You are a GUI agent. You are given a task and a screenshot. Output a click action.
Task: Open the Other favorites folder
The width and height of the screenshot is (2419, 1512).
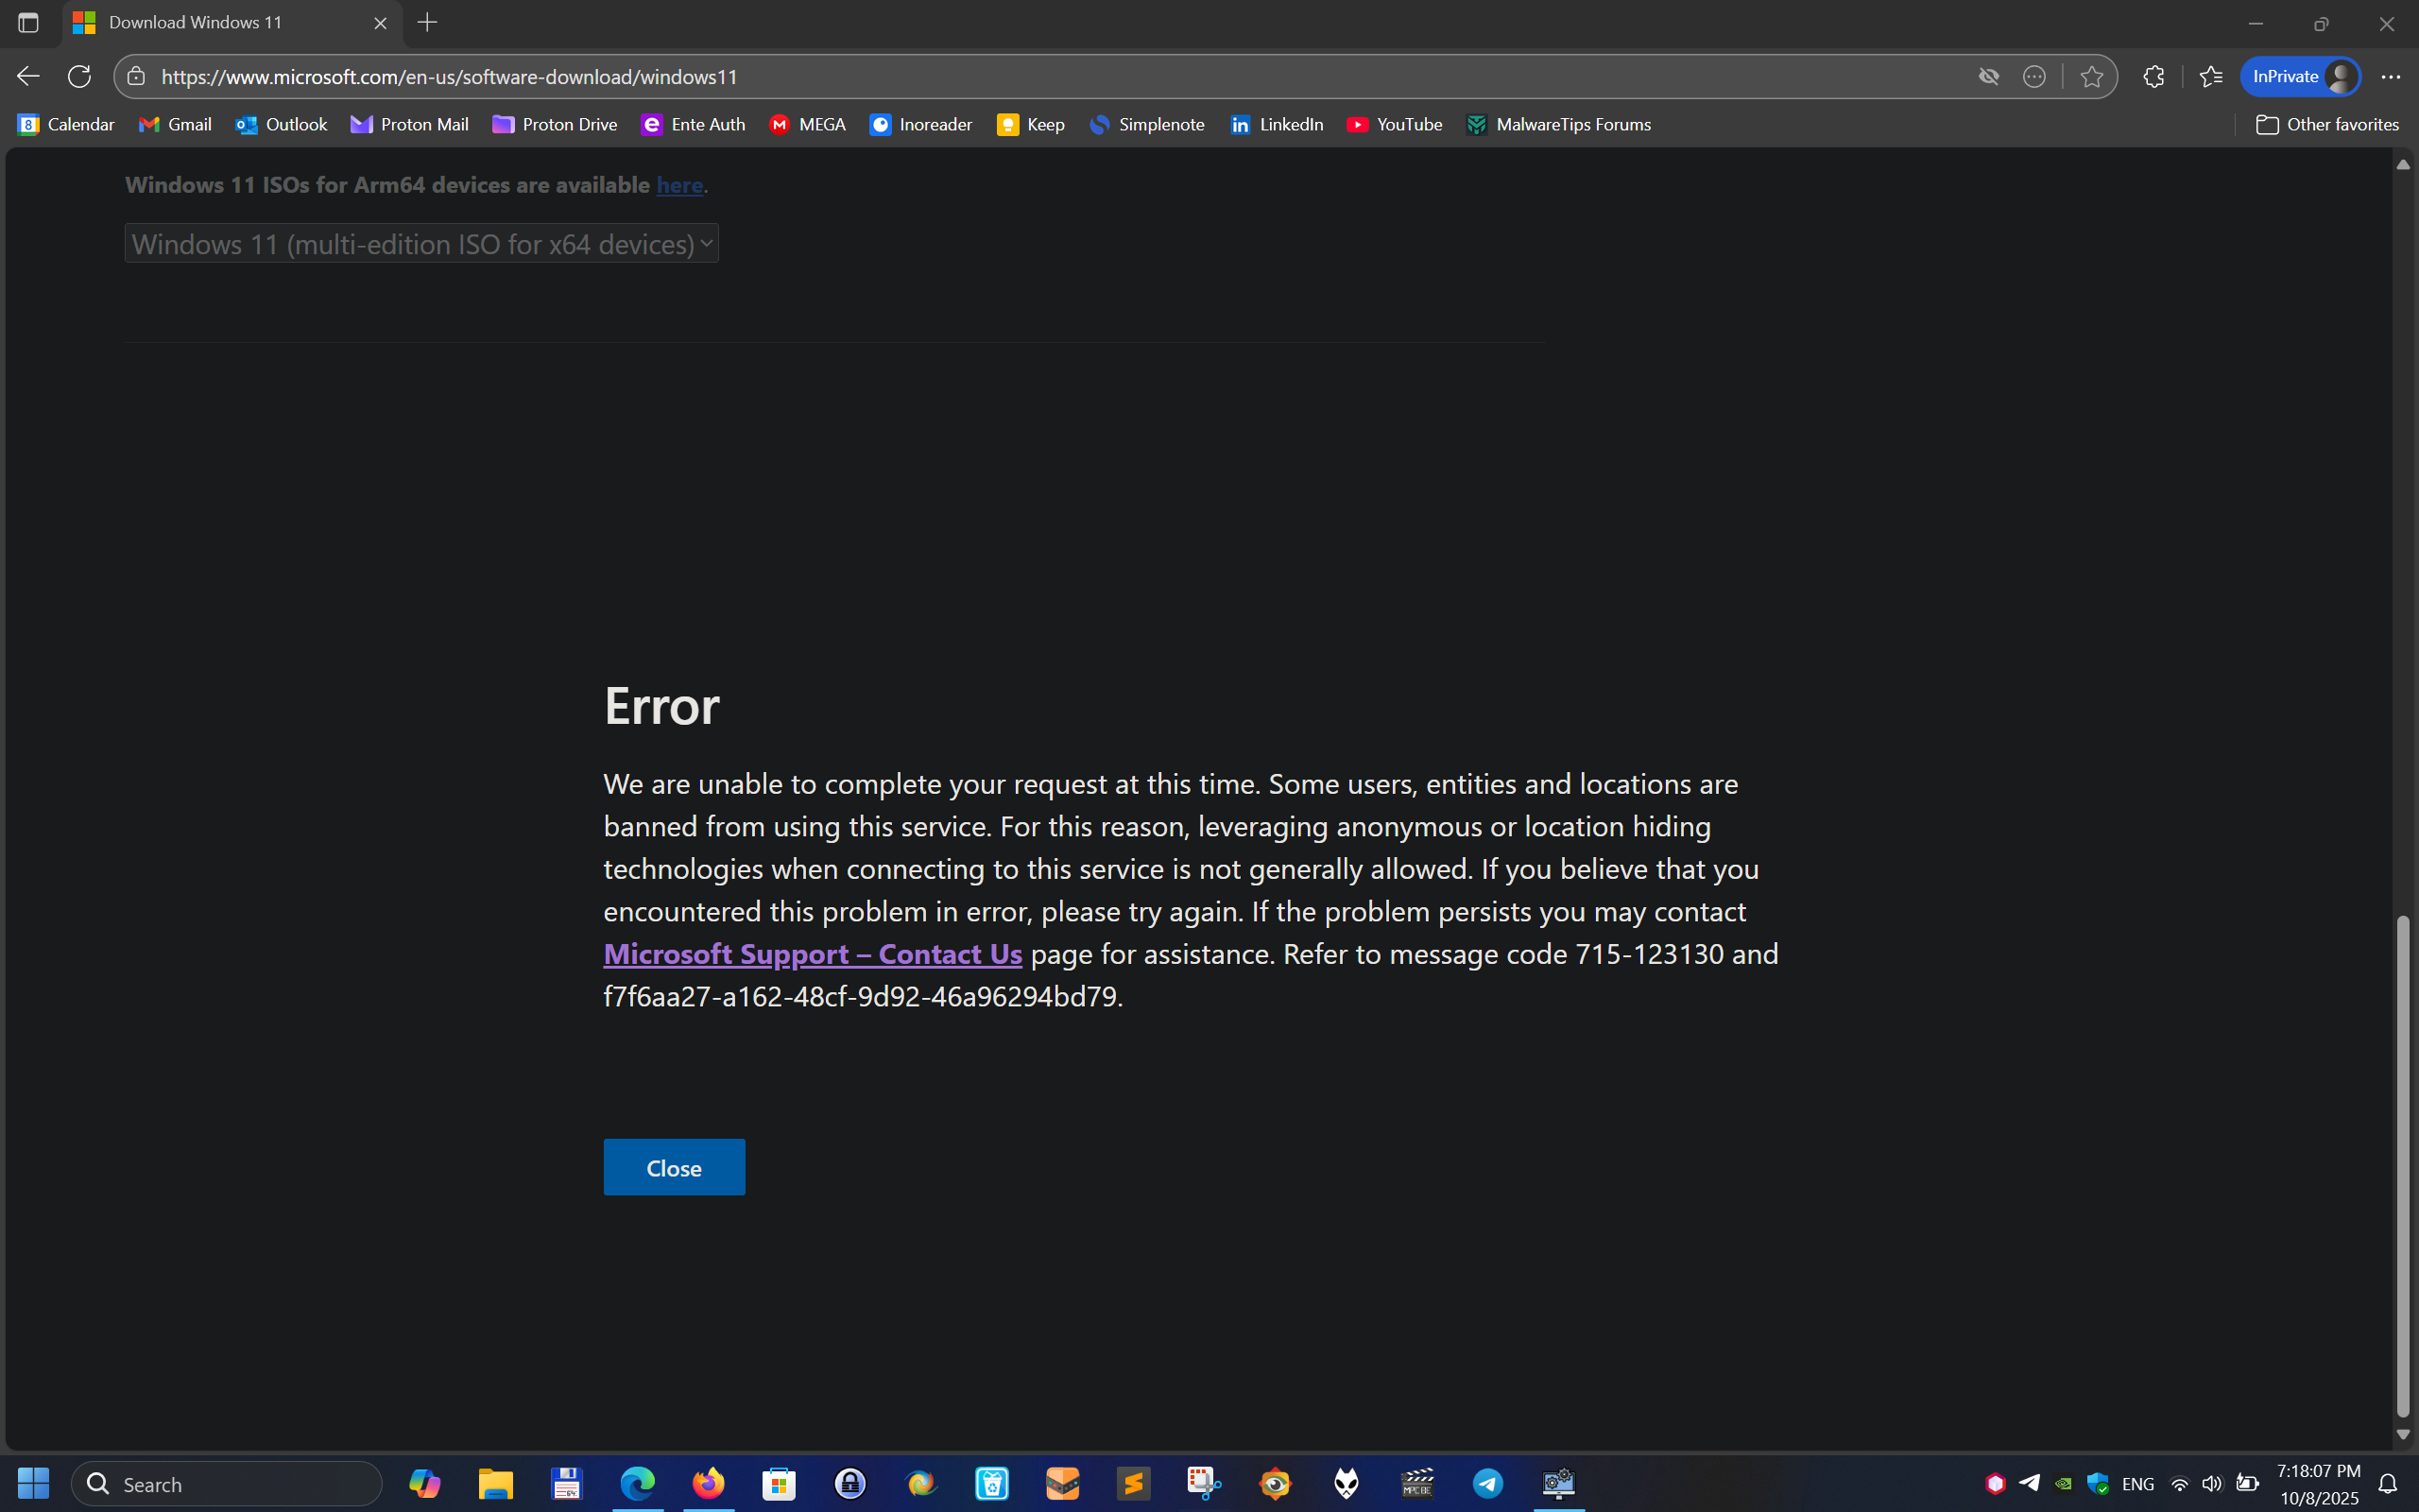coord(2327,124)
